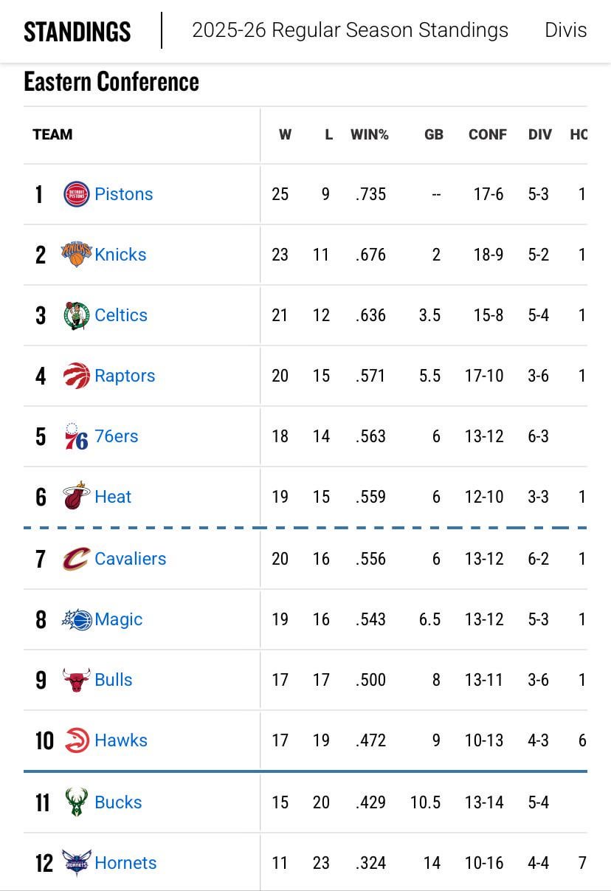Image resolution: width=611 pixels, height=891 pixels.
Task: Open the Pistons team link
Action: (x=123, y=194)
